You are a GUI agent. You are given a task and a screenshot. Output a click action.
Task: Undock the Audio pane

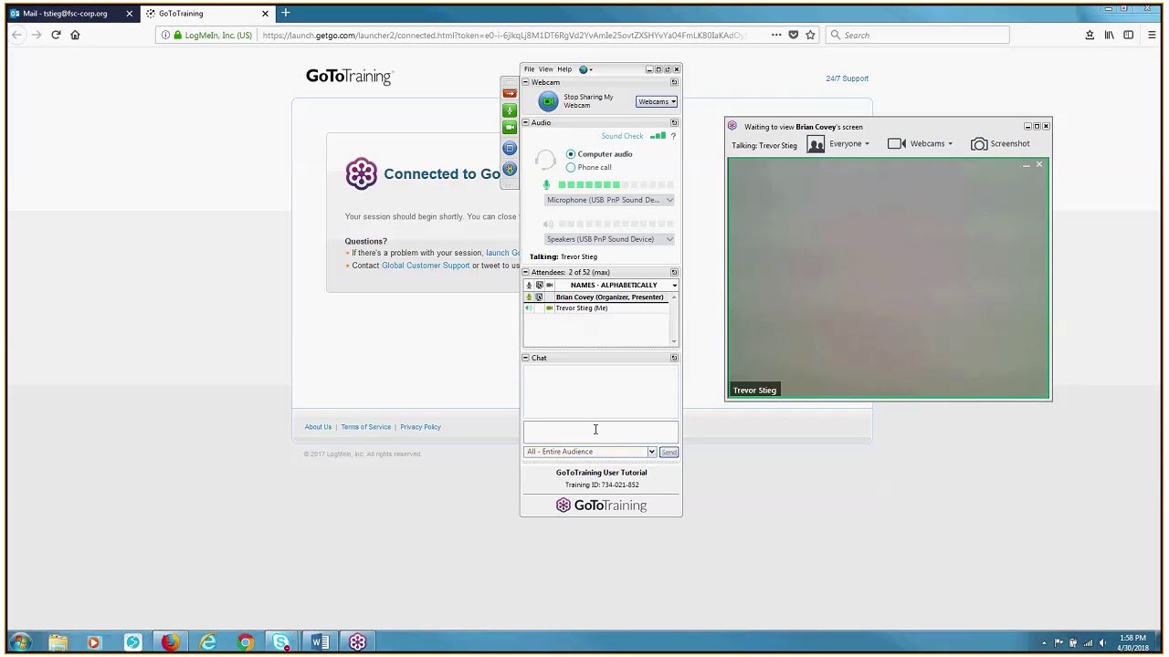pos(674,122)
